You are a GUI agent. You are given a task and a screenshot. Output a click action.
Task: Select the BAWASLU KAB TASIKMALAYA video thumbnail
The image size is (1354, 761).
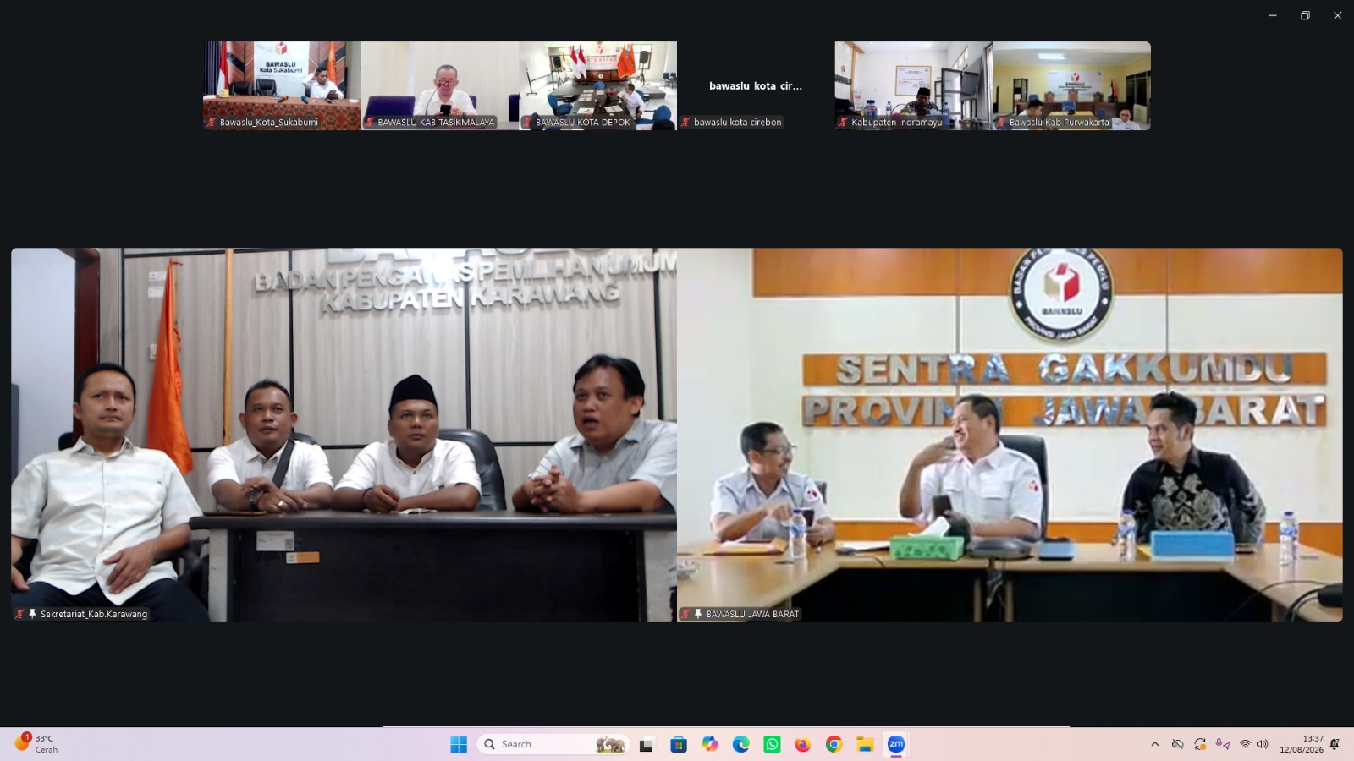pos(440,85)
